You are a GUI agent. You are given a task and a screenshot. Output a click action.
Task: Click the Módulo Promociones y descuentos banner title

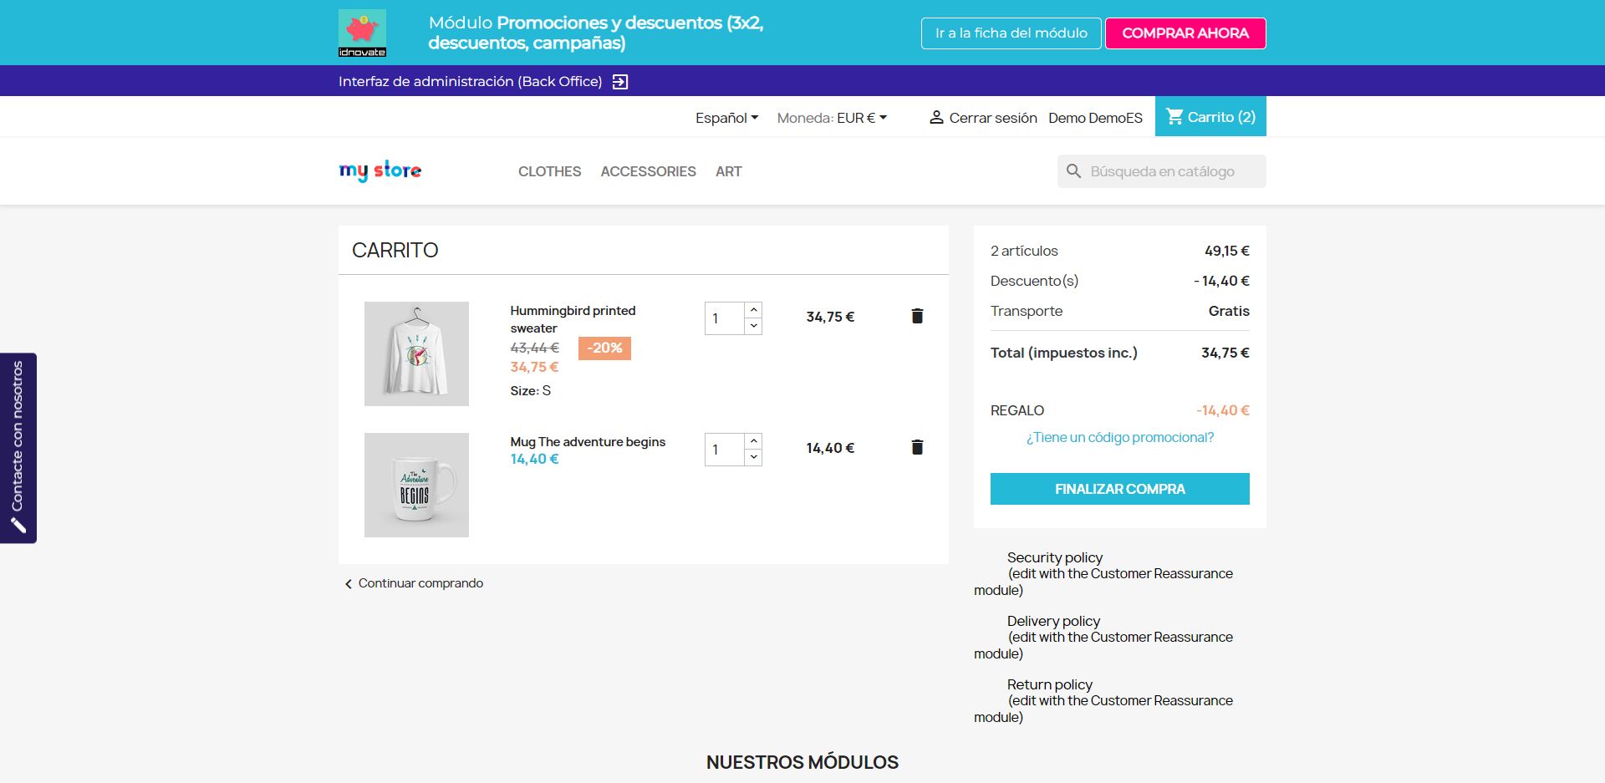point(596,33)
